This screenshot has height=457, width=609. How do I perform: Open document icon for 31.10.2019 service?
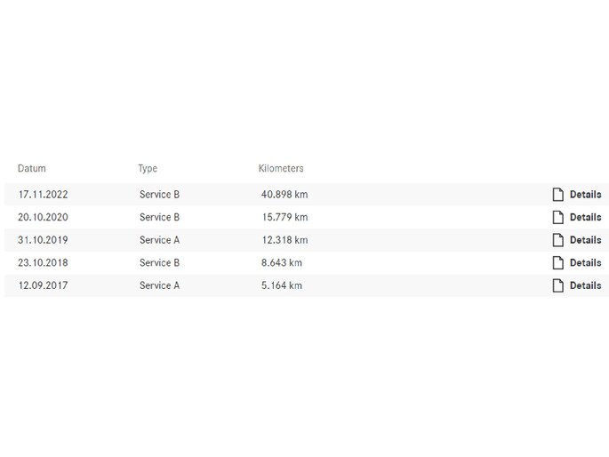point(557,240)
